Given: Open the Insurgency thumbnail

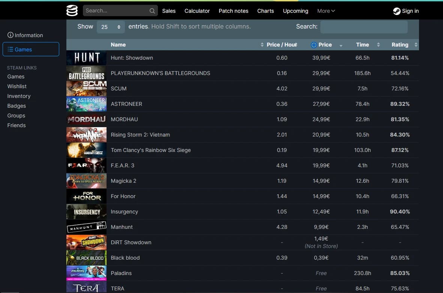Looking at the screenshot, I should pyautogui.click(x=86, y=212).
